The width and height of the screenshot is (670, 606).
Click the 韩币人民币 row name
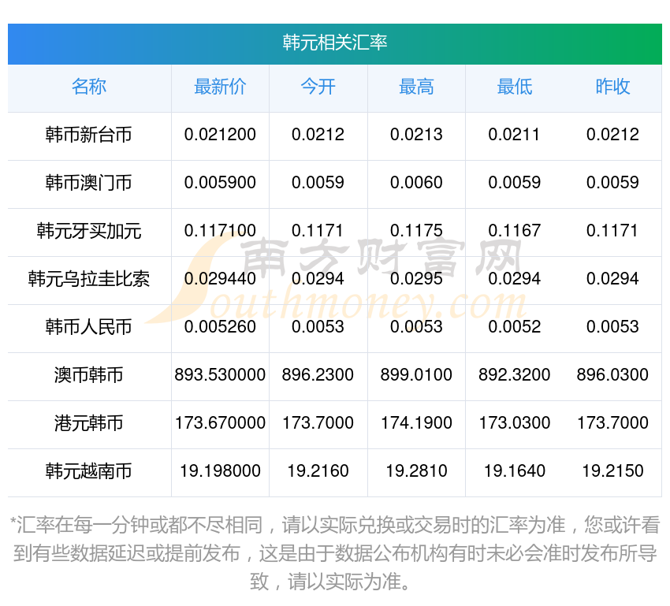tap(89, 327)
